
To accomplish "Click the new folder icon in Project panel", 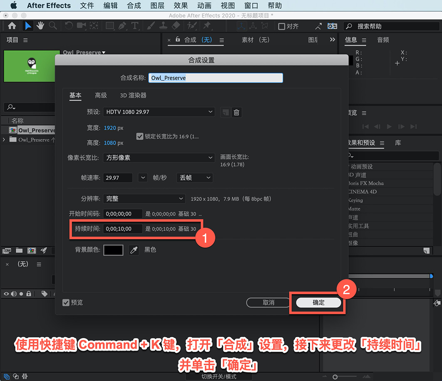I will click(x=19, y=250).
